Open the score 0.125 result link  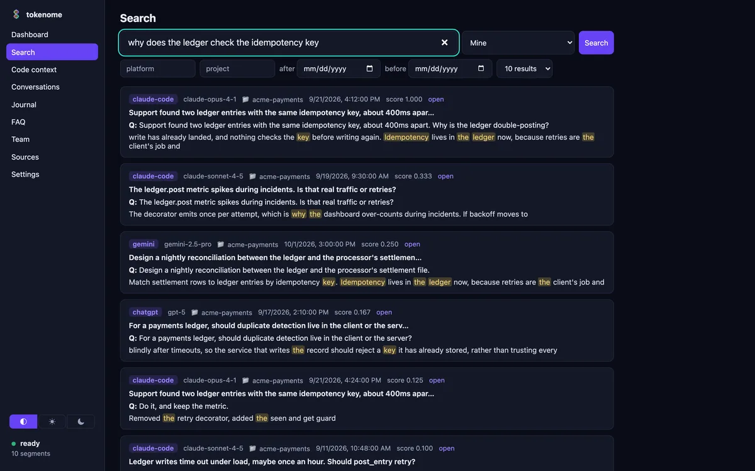(x=437, y=381)
